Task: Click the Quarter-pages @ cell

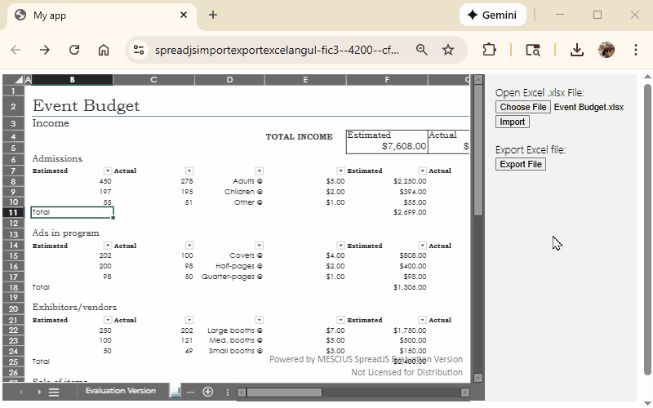Action: coord(232,277)
